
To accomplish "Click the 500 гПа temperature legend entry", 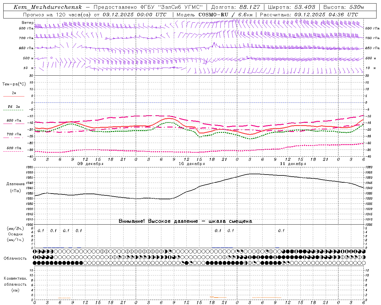I will click(x=14, y=148).
